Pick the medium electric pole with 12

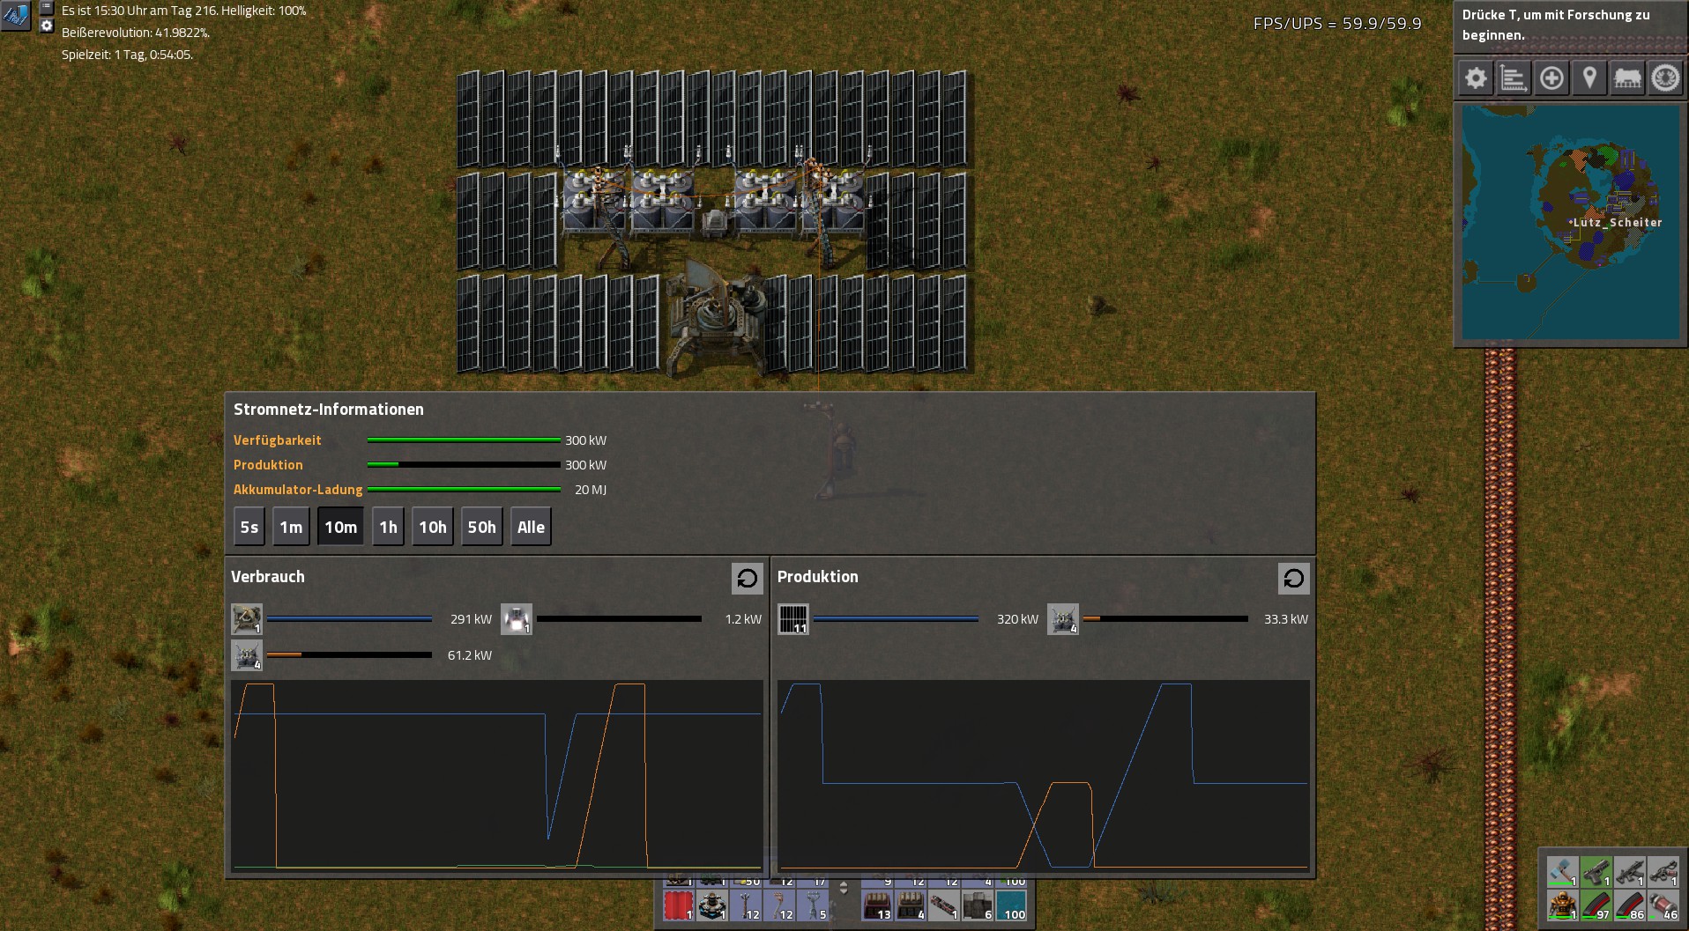(779, 905)
